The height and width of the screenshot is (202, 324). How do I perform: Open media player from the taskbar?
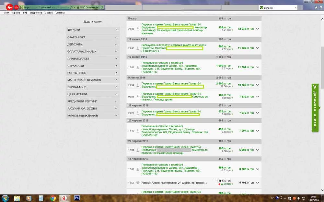pos(29,198)
